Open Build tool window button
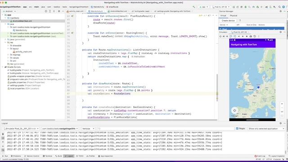Viewport: 288px width, 162px height. (58, 156)
